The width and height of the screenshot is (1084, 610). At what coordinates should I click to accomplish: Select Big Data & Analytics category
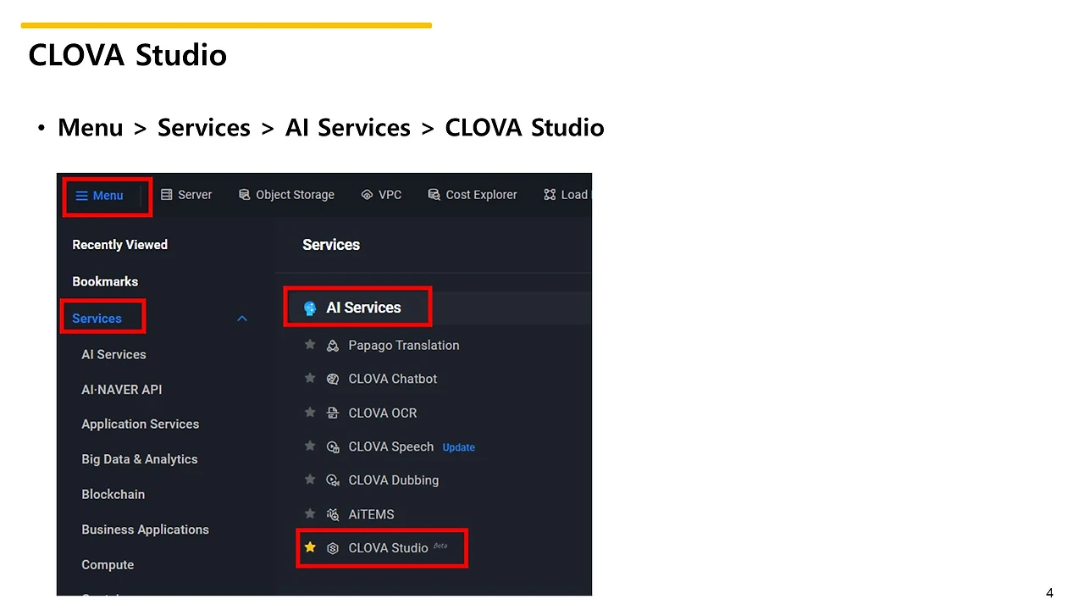[140, 459]
